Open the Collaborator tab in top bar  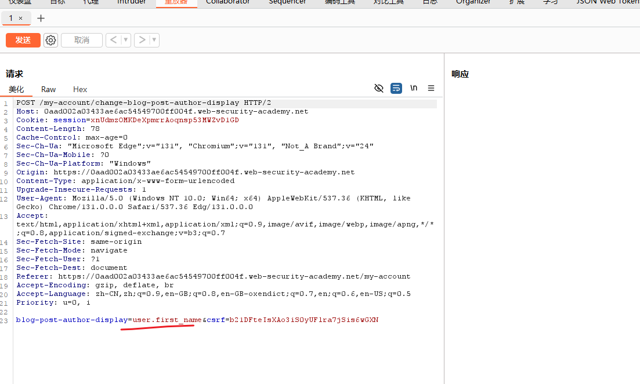[x=228, y=2]
